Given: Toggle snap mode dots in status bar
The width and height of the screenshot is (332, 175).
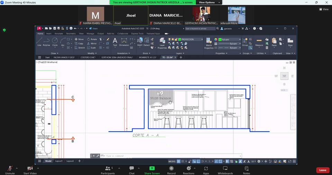Looking at the screenshot, I should [x=183, y=161].
